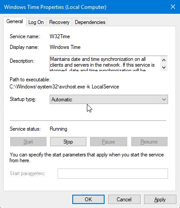The image size is (180, 208).
Task: Click the svchost.exe executable path text
Action: 64,87
